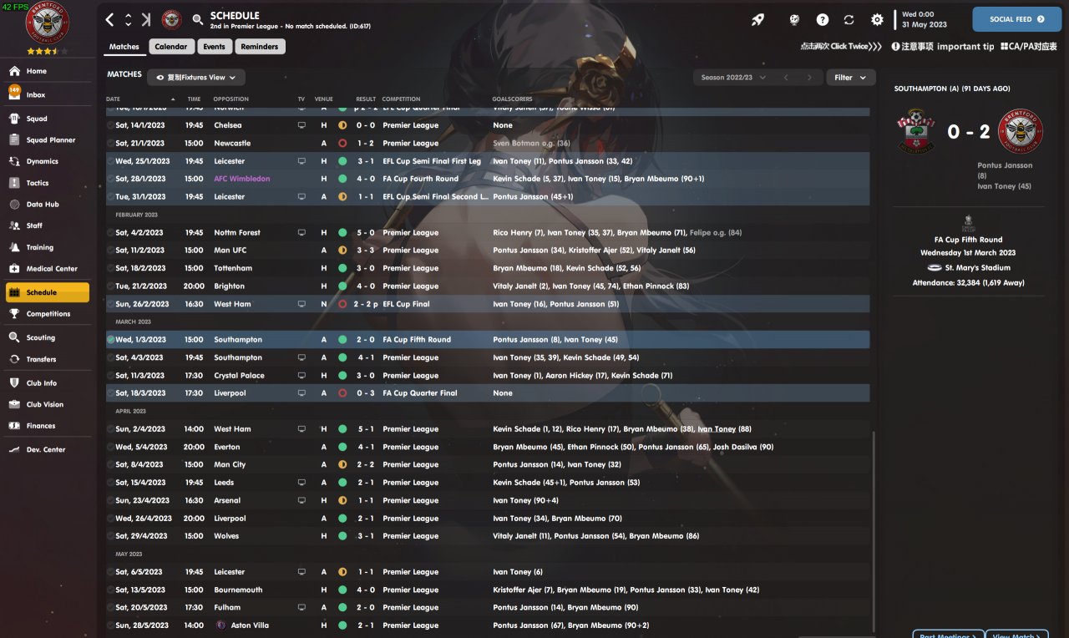Open the Season 2022/23 dropdown

pos(733,78)
